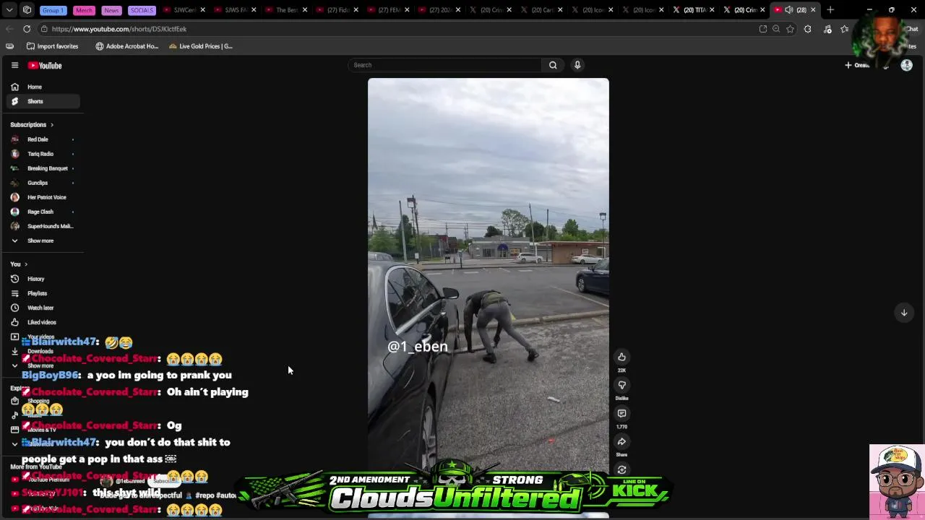Select Shorts in the sidebar
925x520 pixels.
pyautogui.click(x=43, y=101)
